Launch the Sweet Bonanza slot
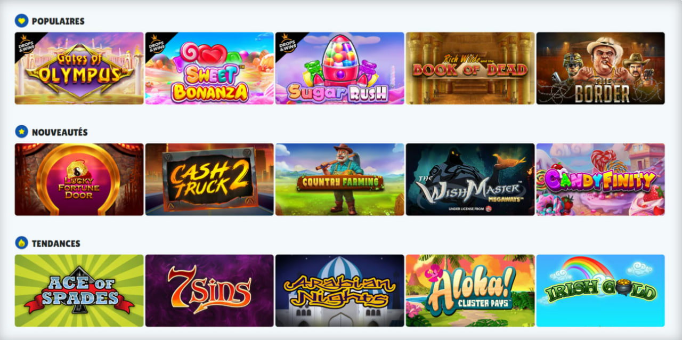682x340 pixels. [x=209, y=68]
